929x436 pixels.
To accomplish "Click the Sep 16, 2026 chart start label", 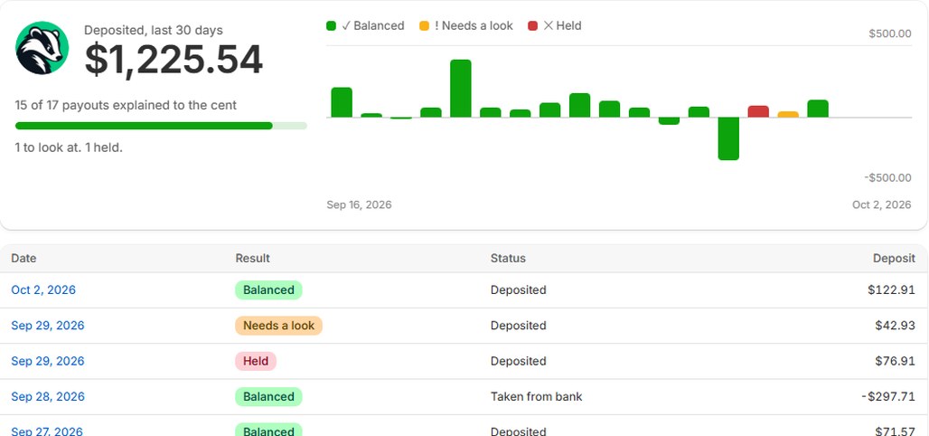I will [x=359, y=204].
